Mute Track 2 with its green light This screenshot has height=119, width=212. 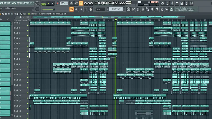pos(28,31)
